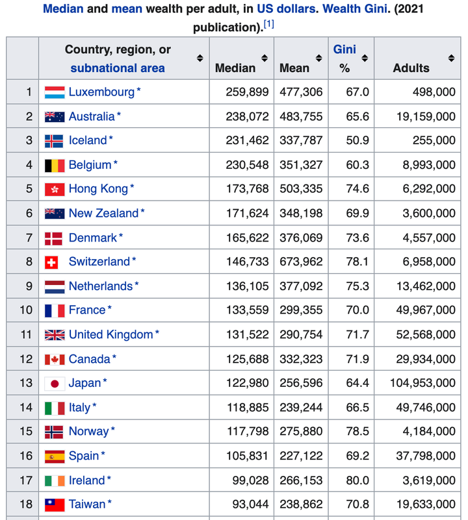The width and height of the screenshot is (468, 520).
Task: Open the Hong Kong article link
Action: coord(98,189)
